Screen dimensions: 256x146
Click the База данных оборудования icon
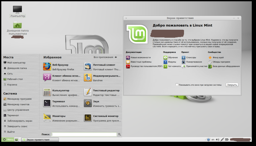(210, 66)
